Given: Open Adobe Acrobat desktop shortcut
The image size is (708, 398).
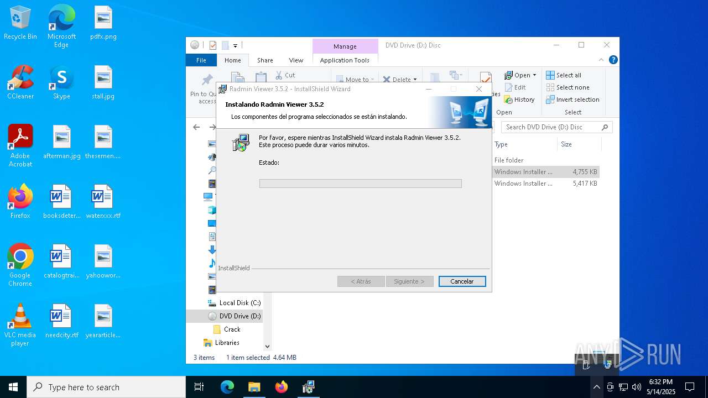Looking at the screenshot, I should click(20, 146).
